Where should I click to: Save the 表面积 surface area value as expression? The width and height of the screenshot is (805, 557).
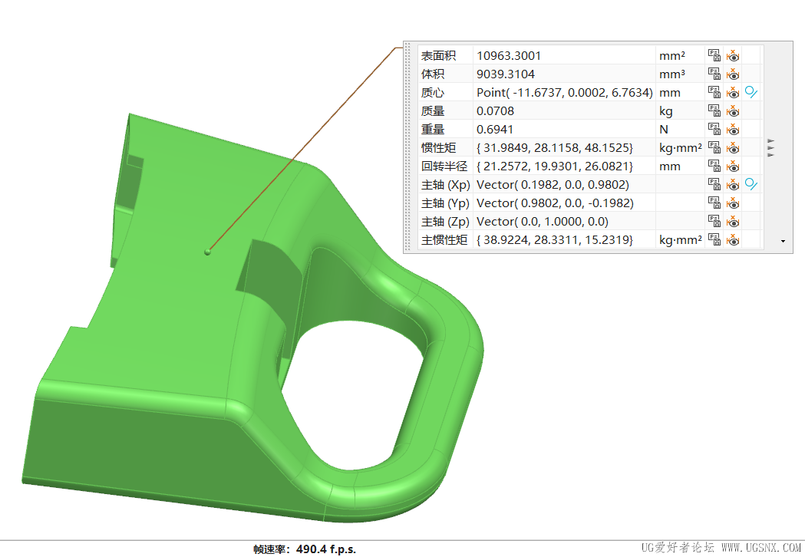point(714,55)
